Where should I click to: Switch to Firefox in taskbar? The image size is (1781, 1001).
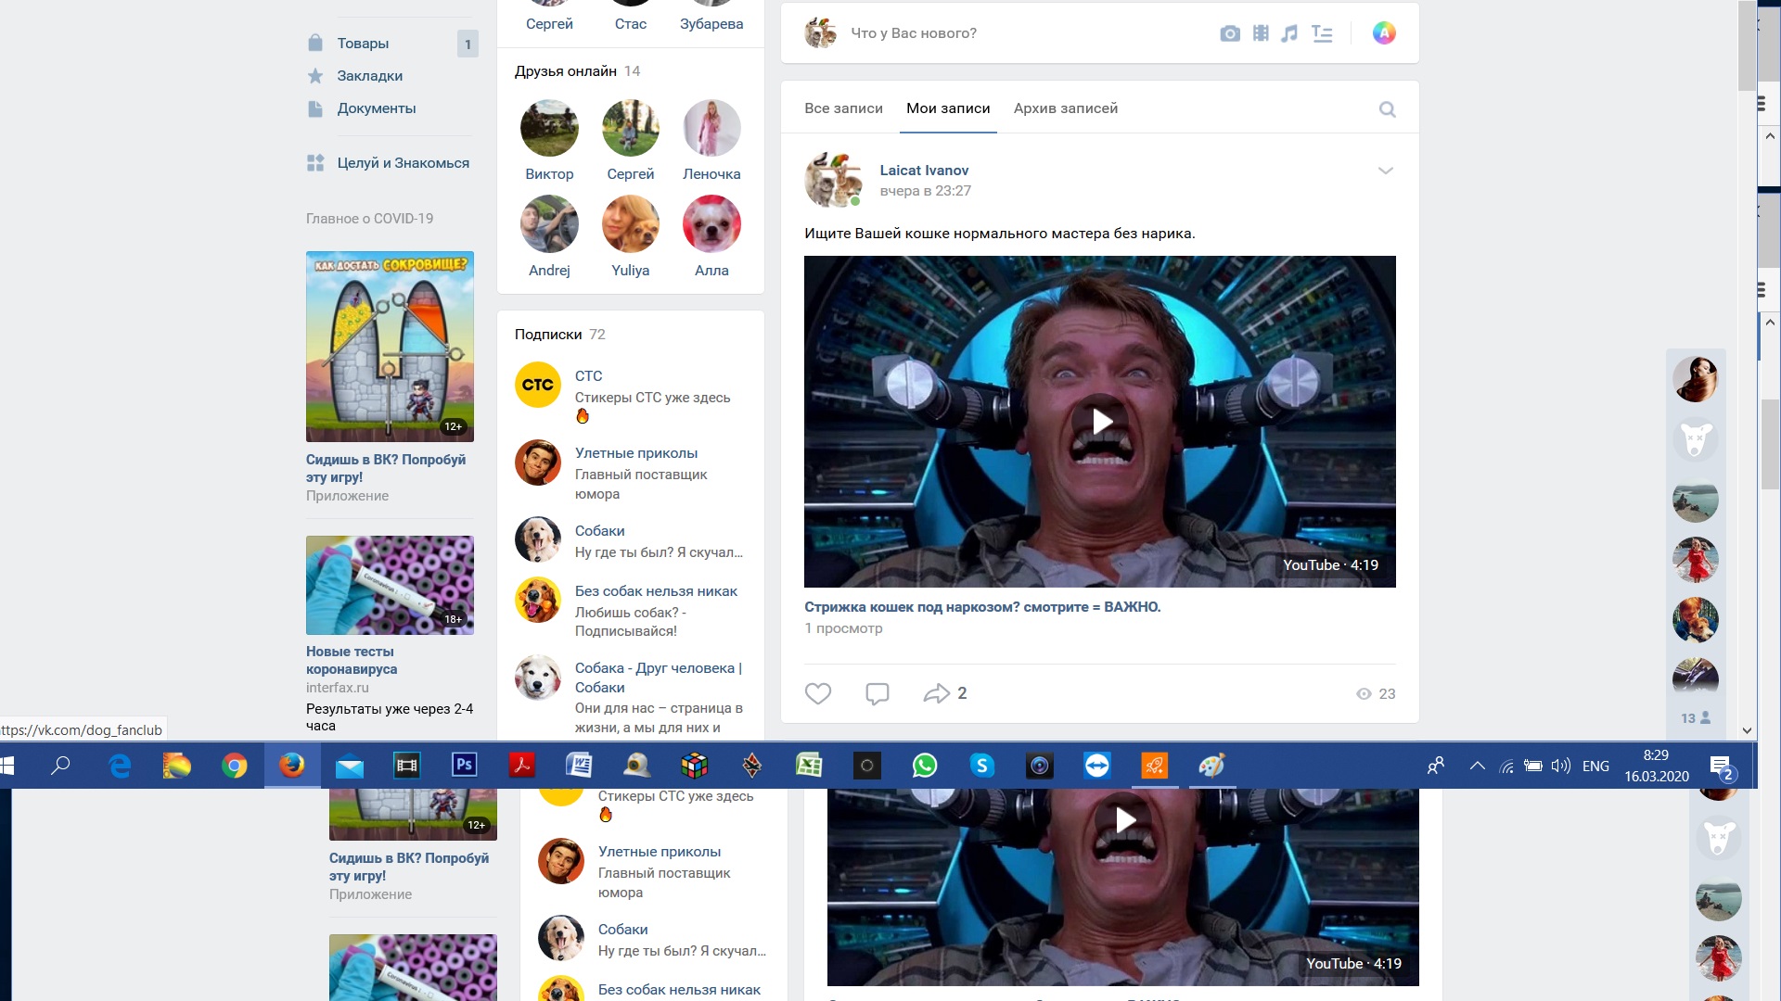pyautogui.click(x=292, y=766)
